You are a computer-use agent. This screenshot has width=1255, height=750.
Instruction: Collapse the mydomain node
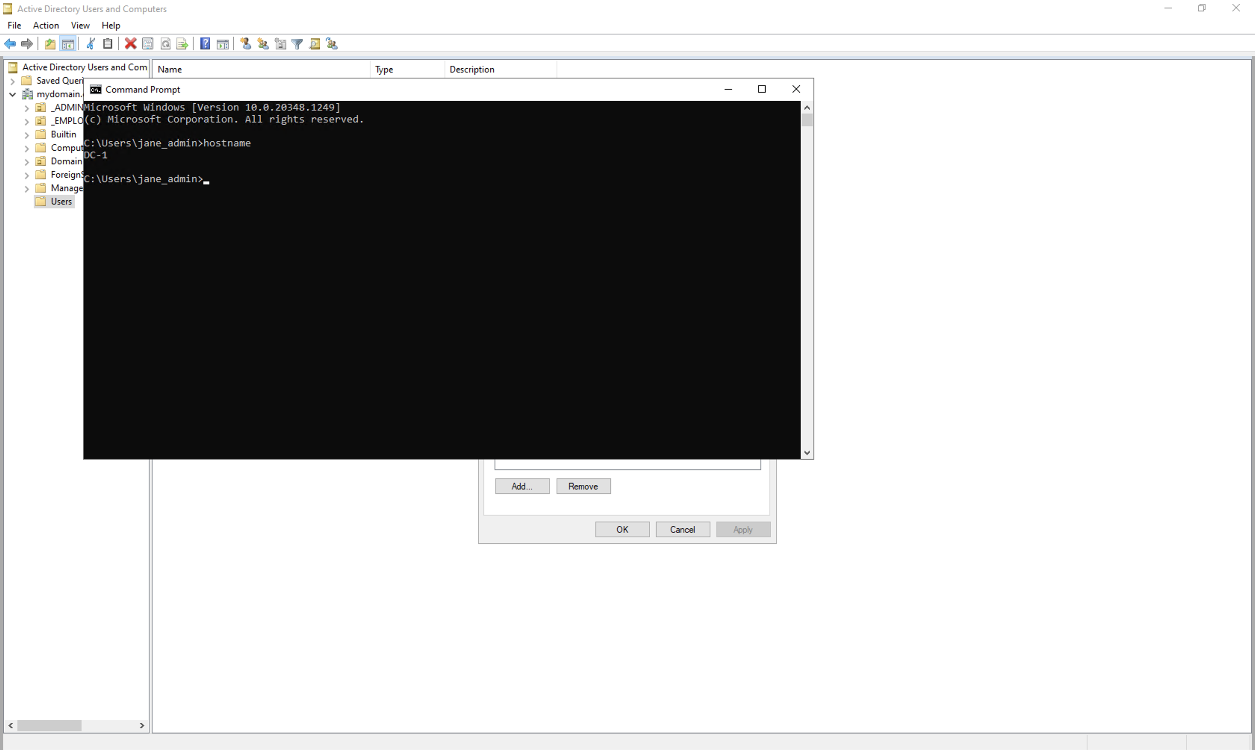click(13, 94)
